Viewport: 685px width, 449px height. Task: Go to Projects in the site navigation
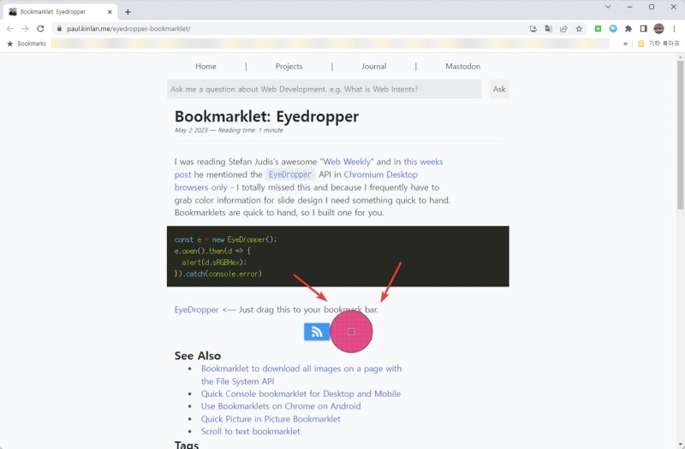click(289, 66)
